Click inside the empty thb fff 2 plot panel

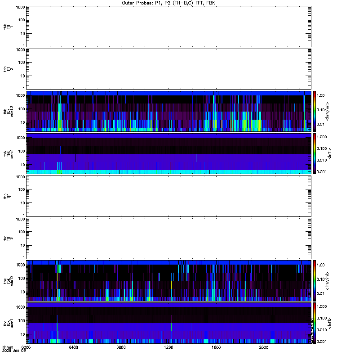coord(169,69)
